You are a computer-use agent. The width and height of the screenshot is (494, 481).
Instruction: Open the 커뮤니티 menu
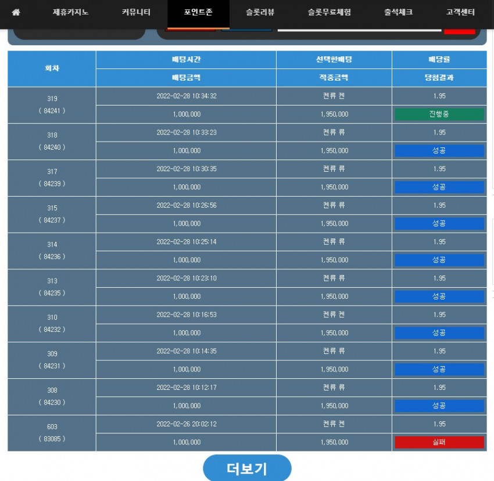136,12
